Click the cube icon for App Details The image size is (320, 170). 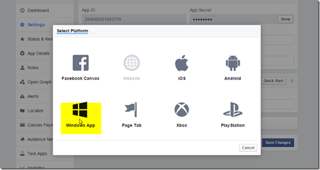tap(22, 53)
